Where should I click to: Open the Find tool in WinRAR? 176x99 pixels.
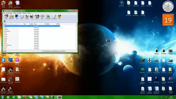(x=32, y=17)
